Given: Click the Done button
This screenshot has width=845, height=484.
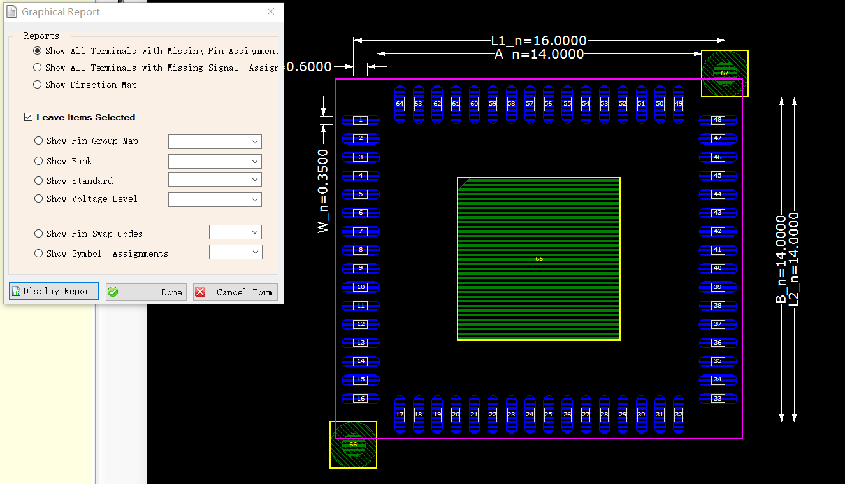Looking at the screenshot, I should 146,292.
